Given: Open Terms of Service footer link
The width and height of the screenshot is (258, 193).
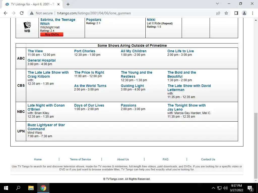Looking at the screenshot, I should pyautogui.click(x=80, y=159).
